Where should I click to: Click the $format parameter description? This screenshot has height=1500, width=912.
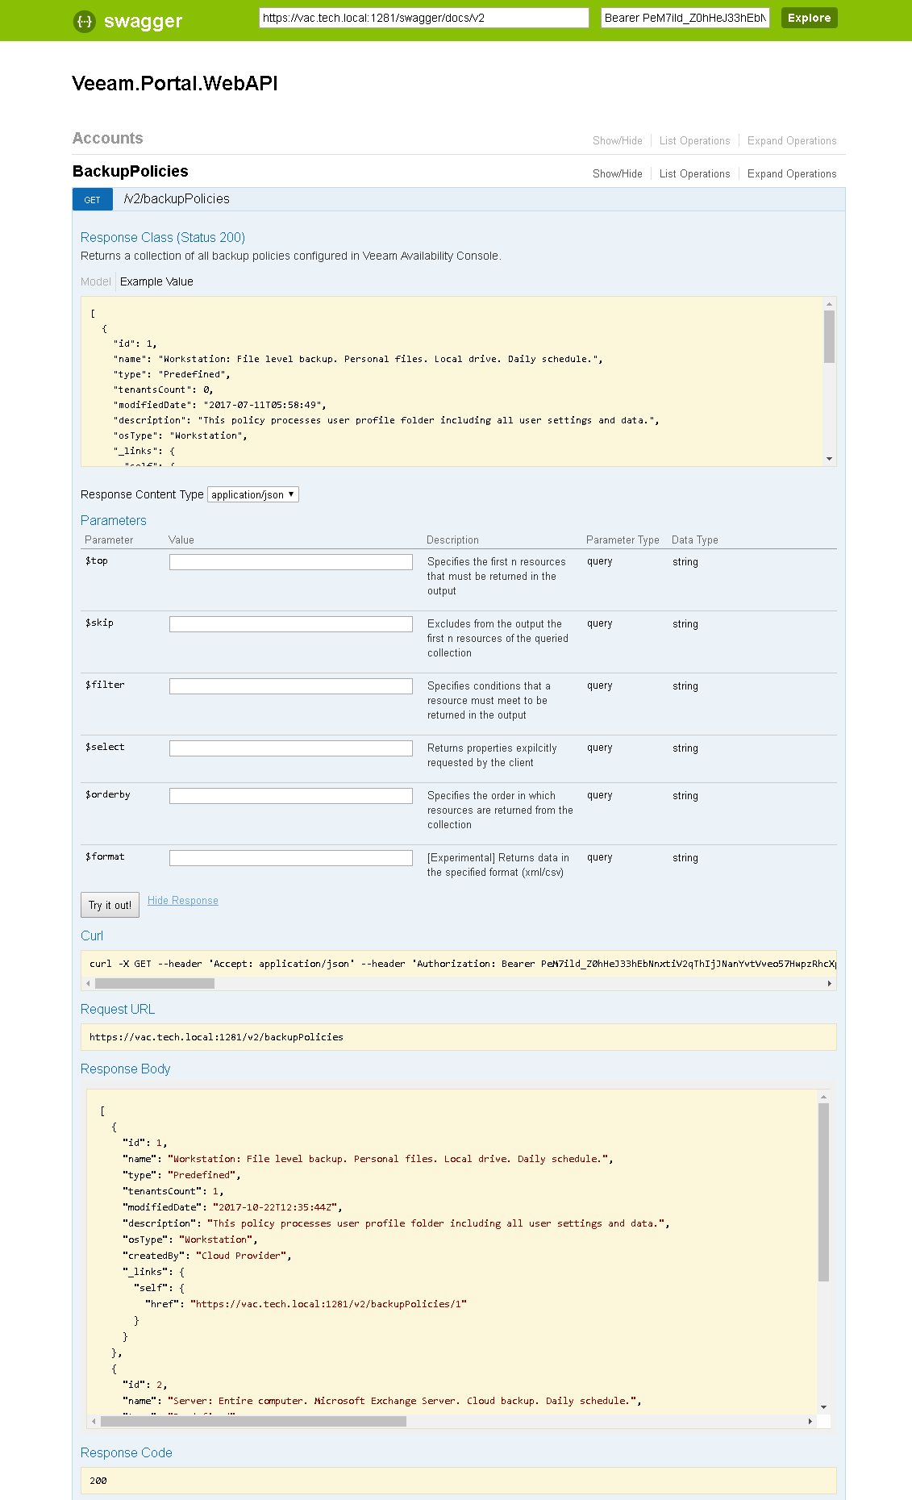pos(498,865)
